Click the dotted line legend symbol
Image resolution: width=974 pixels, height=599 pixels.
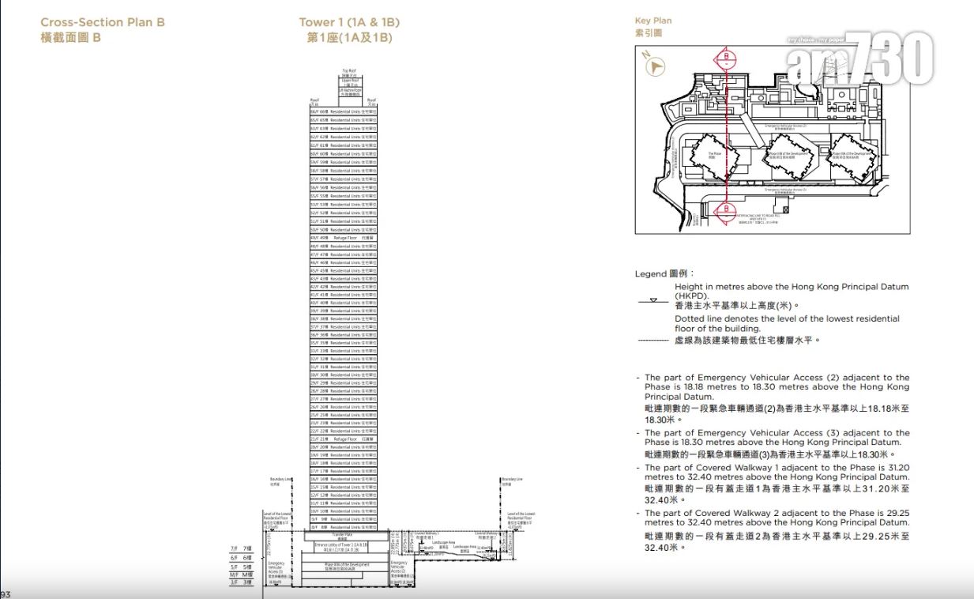653,341
